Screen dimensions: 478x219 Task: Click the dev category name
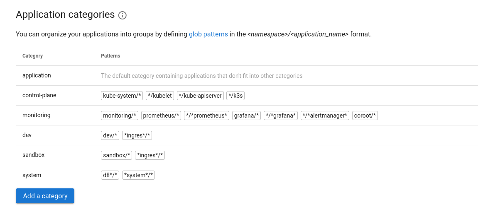click(27, 135)
